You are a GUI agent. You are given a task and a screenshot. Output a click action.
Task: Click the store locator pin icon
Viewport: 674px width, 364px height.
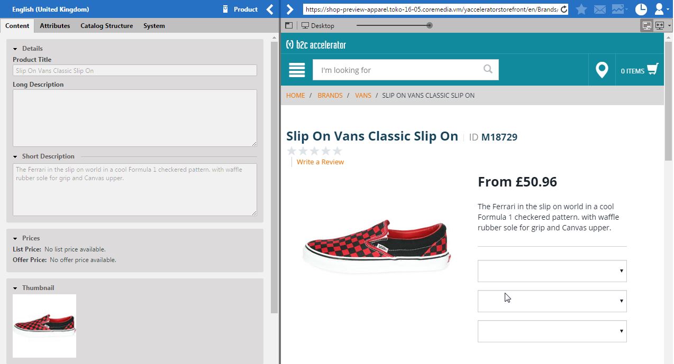click(x=602, y=69)
